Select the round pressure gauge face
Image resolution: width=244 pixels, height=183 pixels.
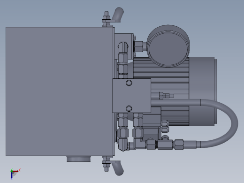[168, 49]
